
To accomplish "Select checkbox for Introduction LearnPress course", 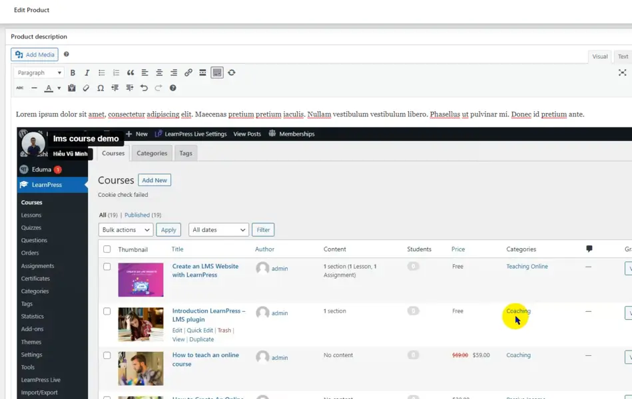I will click(x=107, y=311).
